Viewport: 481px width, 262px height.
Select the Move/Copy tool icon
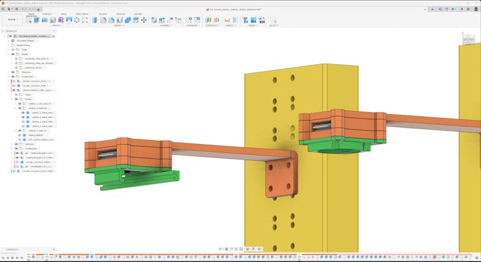(144, 20)
